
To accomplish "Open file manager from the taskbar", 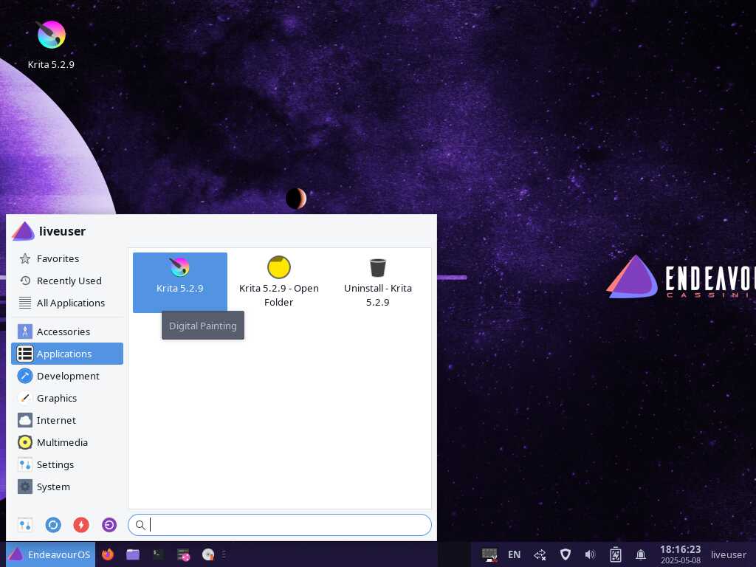I will click(x=133, y=554).
